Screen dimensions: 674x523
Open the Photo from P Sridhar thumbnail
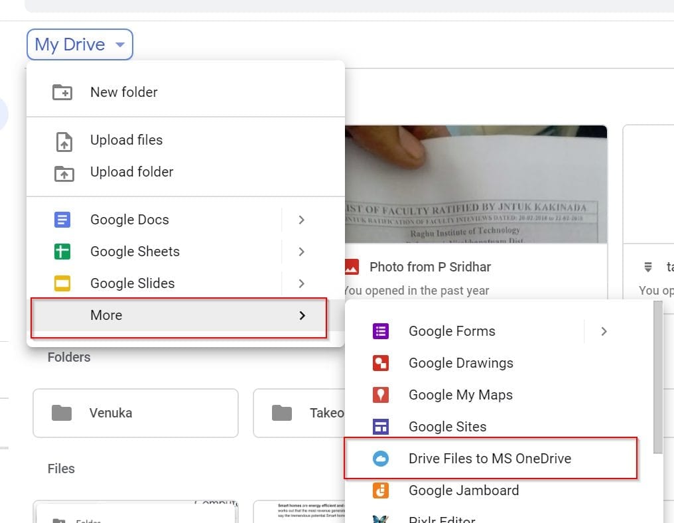coord(475,185)
